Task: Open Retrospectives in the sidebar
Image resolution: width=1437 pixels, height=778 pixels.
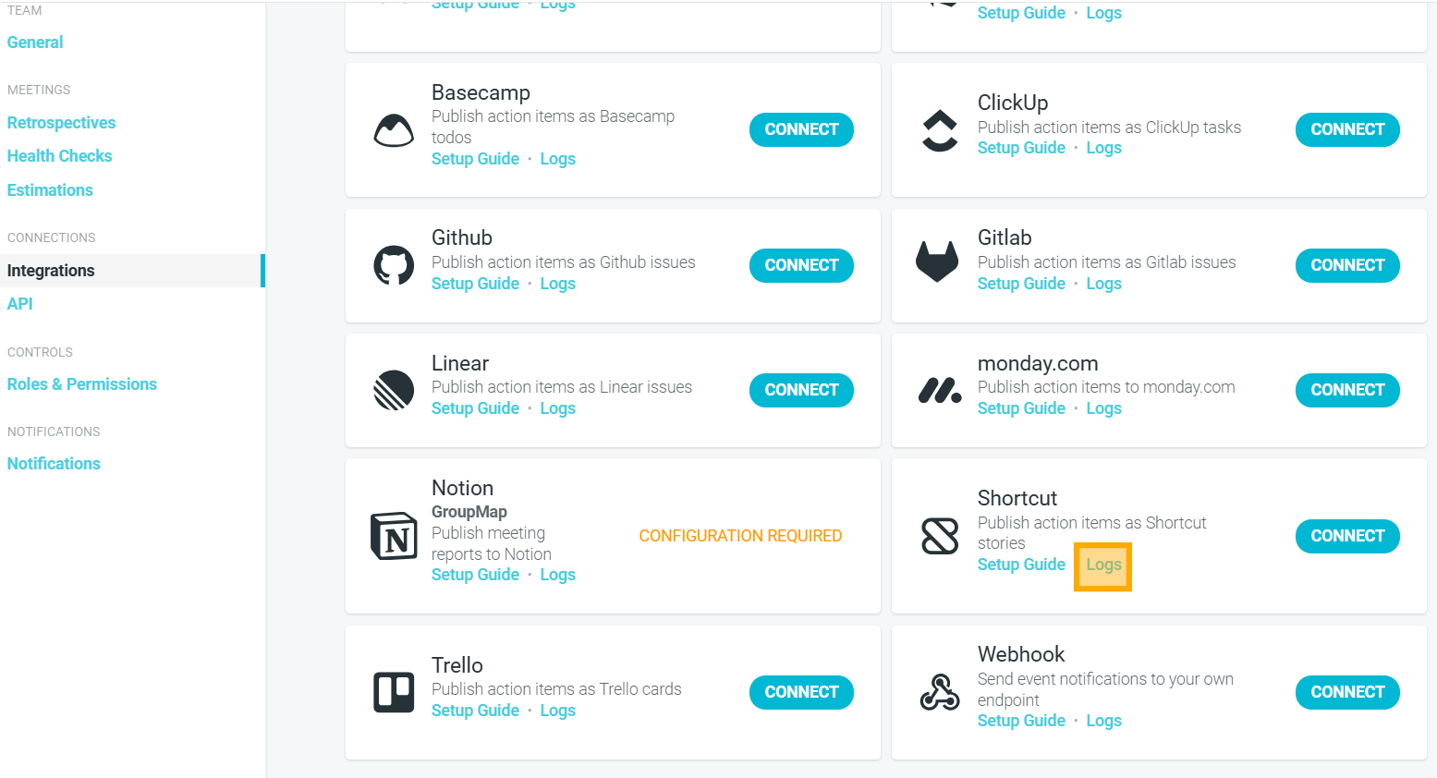Action: pyautogui.click(x=61, y=123)
